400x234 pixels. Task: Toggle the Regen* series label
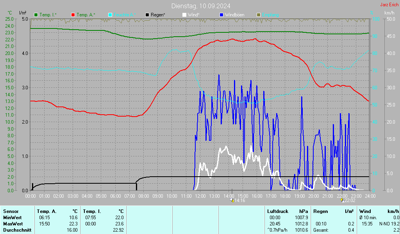coord(158,15)
